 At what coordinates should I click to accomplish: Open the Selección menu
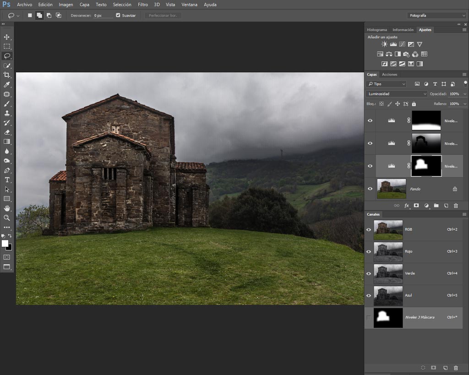tap(122, 5)
